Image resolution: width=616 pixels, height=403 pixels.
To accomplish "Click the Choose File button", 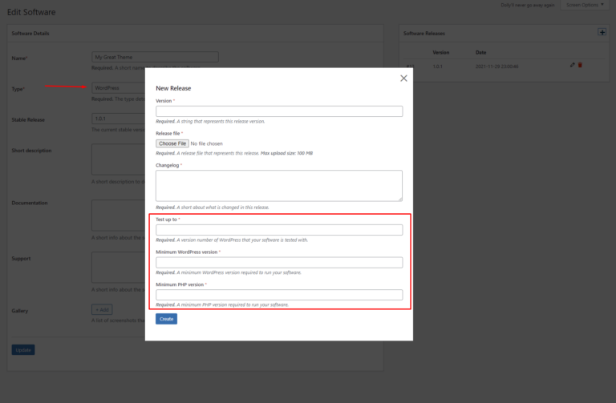I will pos(172,143).
